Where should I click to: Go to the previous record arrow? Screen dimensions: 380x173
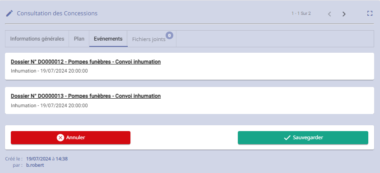tap(329, 14)
